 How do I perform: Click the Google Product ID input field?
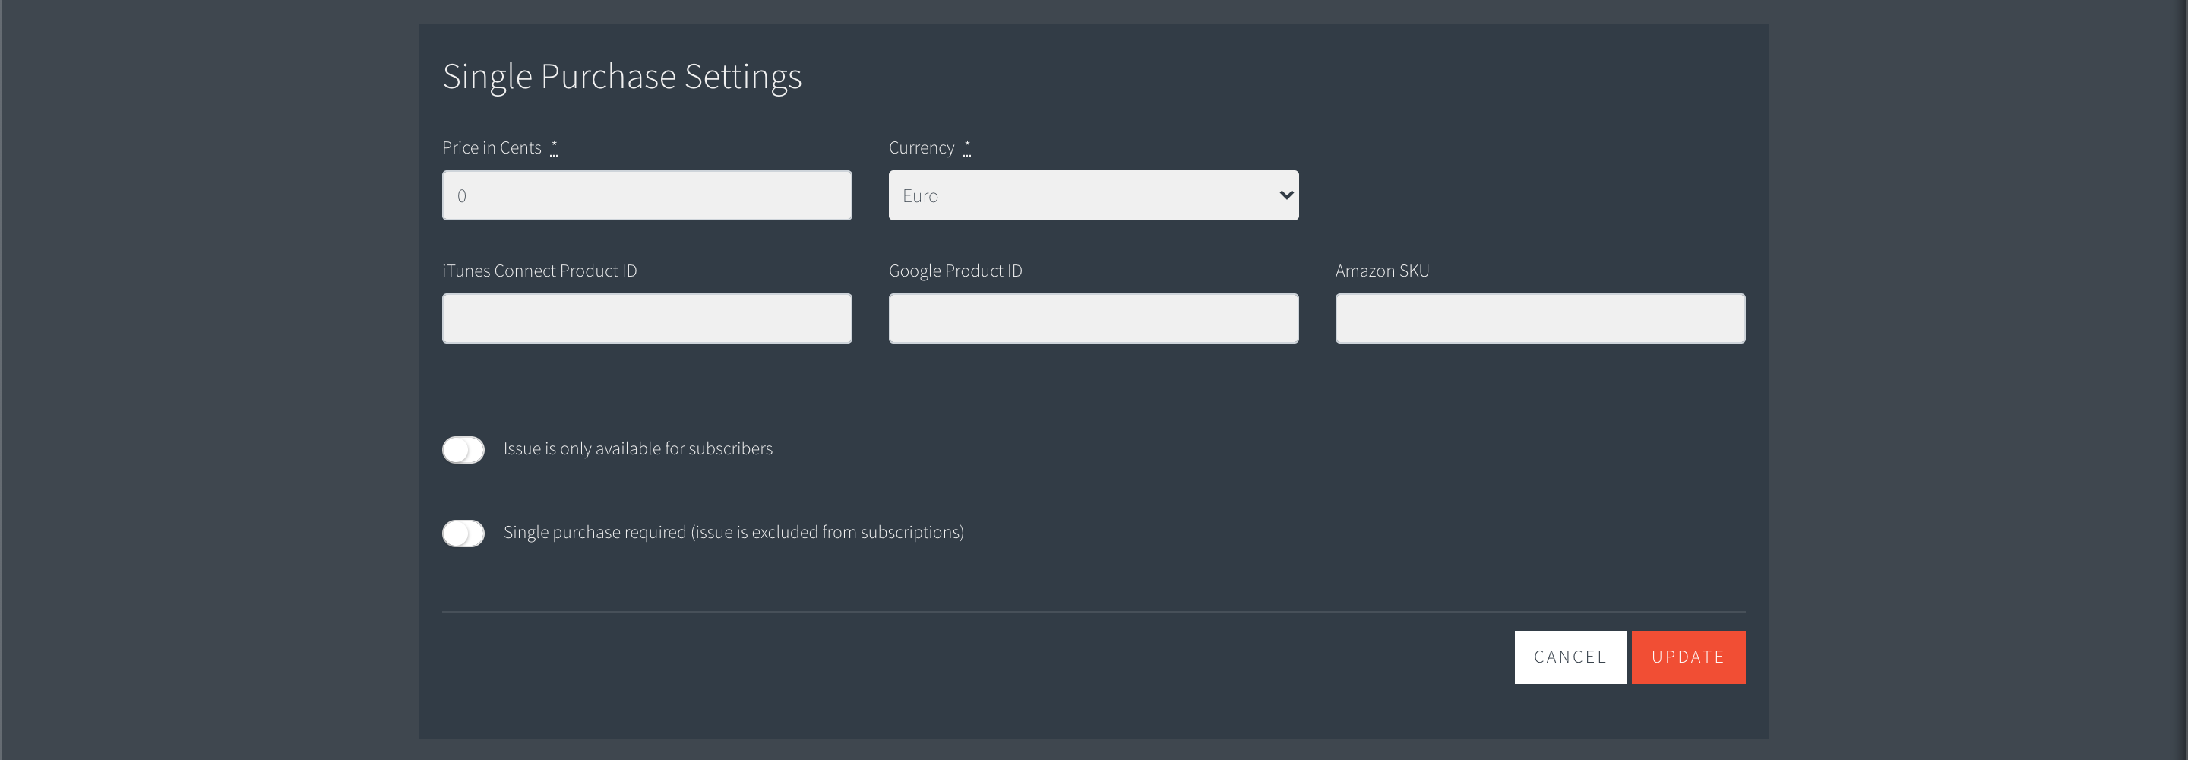[1093, 318]
